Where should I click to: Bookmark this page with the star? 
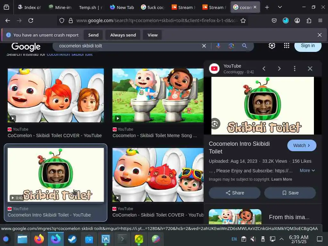243,20
